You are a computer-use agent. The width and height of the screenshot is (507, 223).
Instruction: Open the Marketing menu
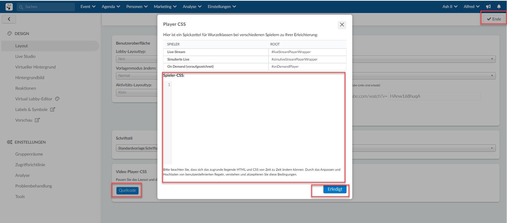[165, 7]
